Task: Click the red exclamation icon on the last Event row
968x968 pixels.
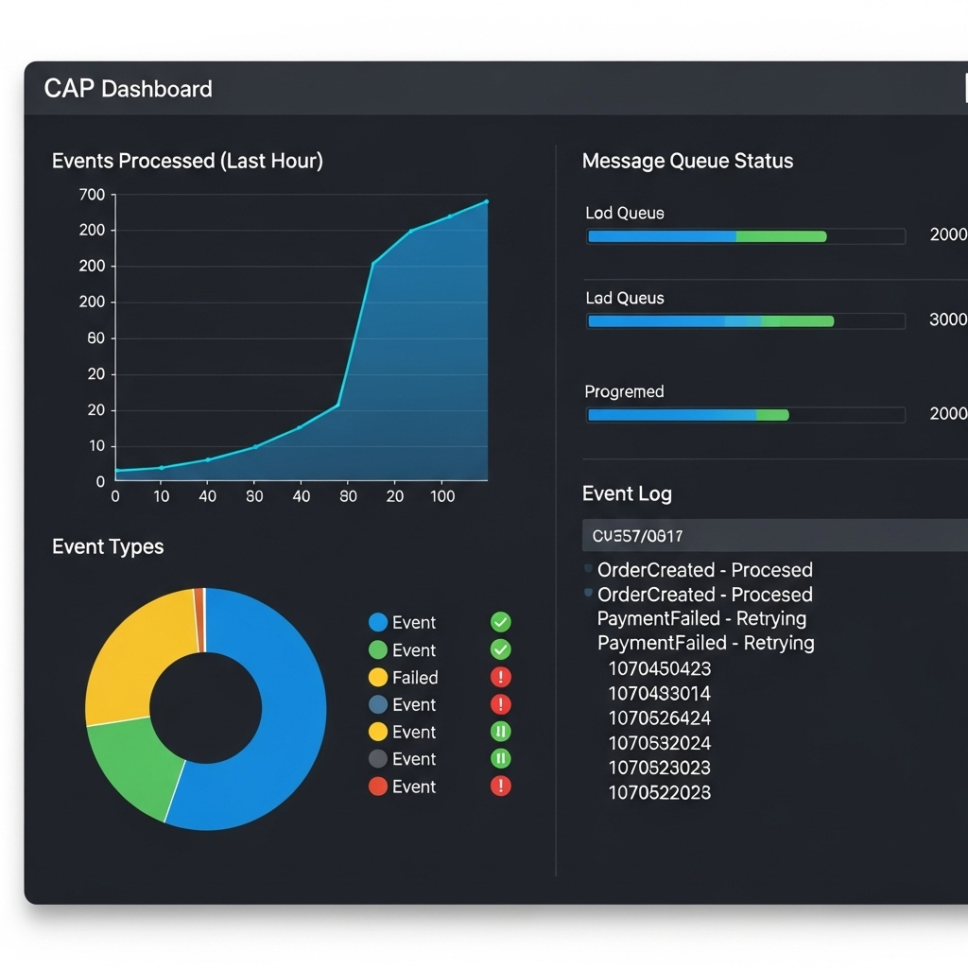Action: 501,786
